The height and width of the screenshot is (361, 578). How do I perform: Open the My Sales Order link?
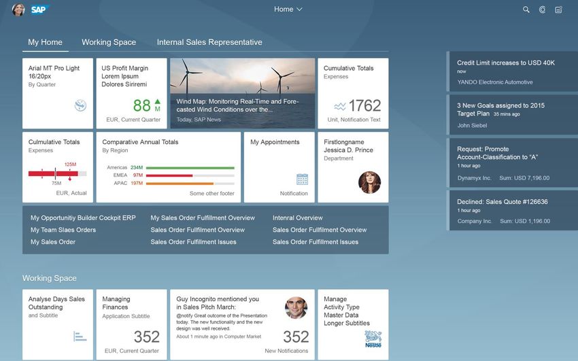click(53, 242)
